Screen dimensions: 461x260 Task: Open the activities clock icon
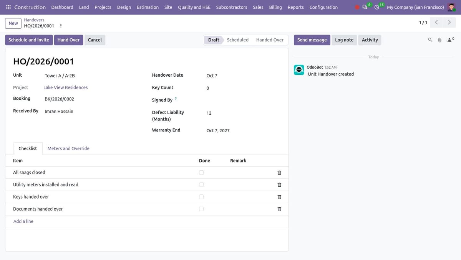(x=377, y=7)
